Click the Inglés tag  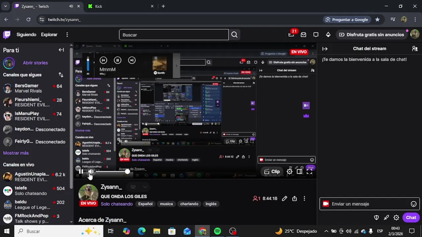pyautogui.click(x=211, y=204)
